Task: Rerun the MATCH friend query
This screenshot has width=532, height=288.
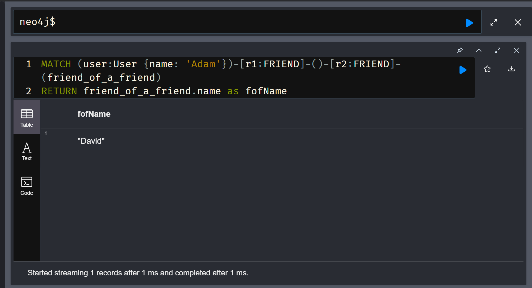Action: 463,70
